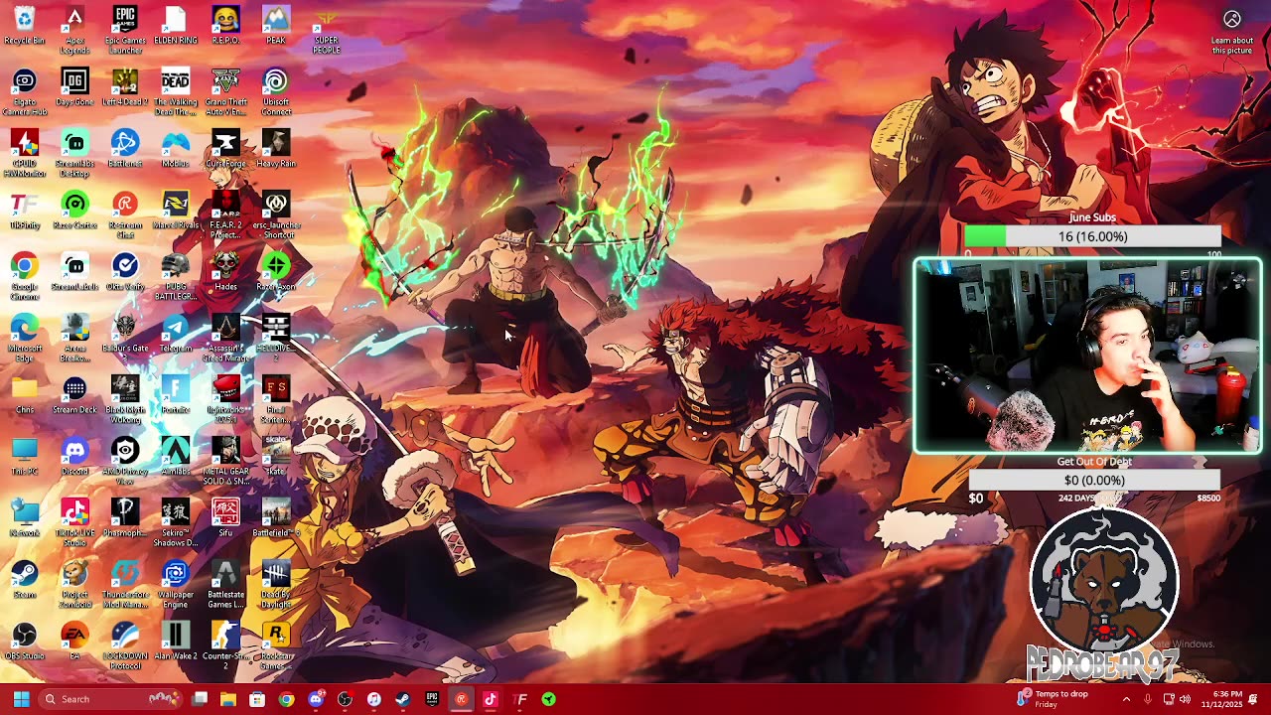Open the Recycle Bin desktop icon

(x=24, y=27)
